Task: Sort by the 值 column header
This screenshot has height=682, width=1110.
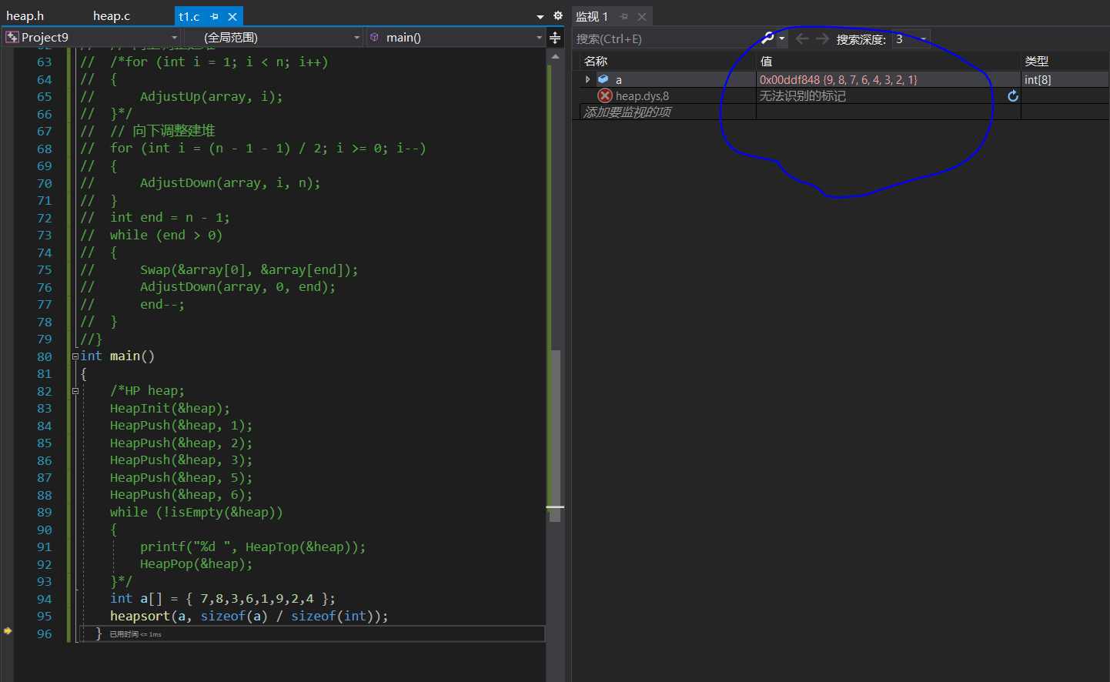Action: click(766, 61)
